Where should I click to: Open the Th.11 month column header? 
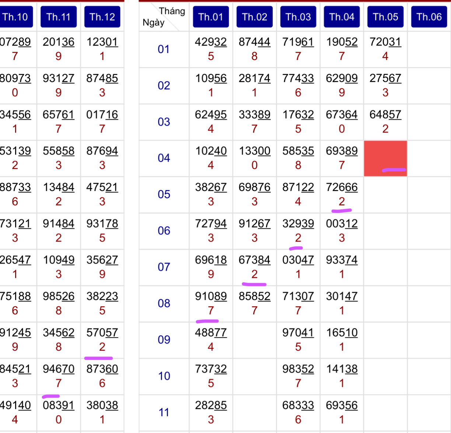point(59,17)
